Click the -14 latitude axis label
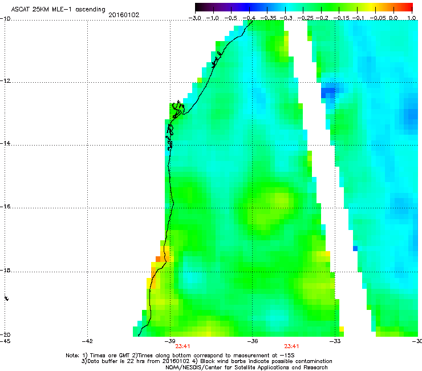Viewport: 422px width, 371px height. click(x=5, y=143)
